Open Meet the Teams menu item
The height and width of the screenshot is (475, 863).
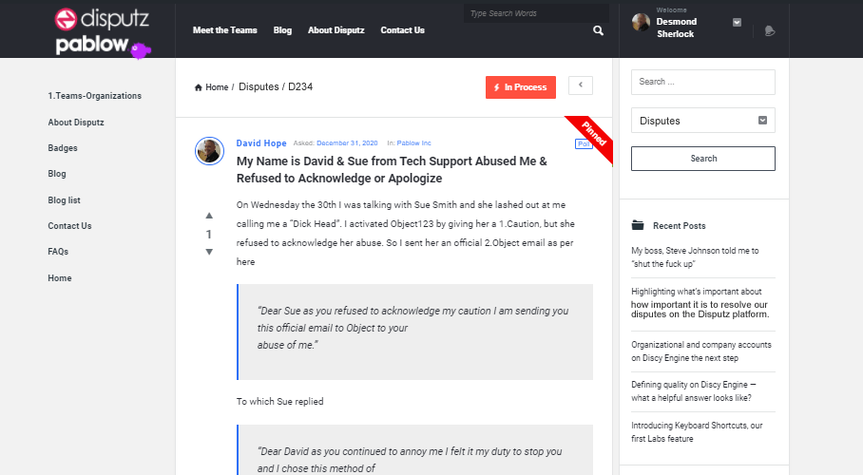224,30
